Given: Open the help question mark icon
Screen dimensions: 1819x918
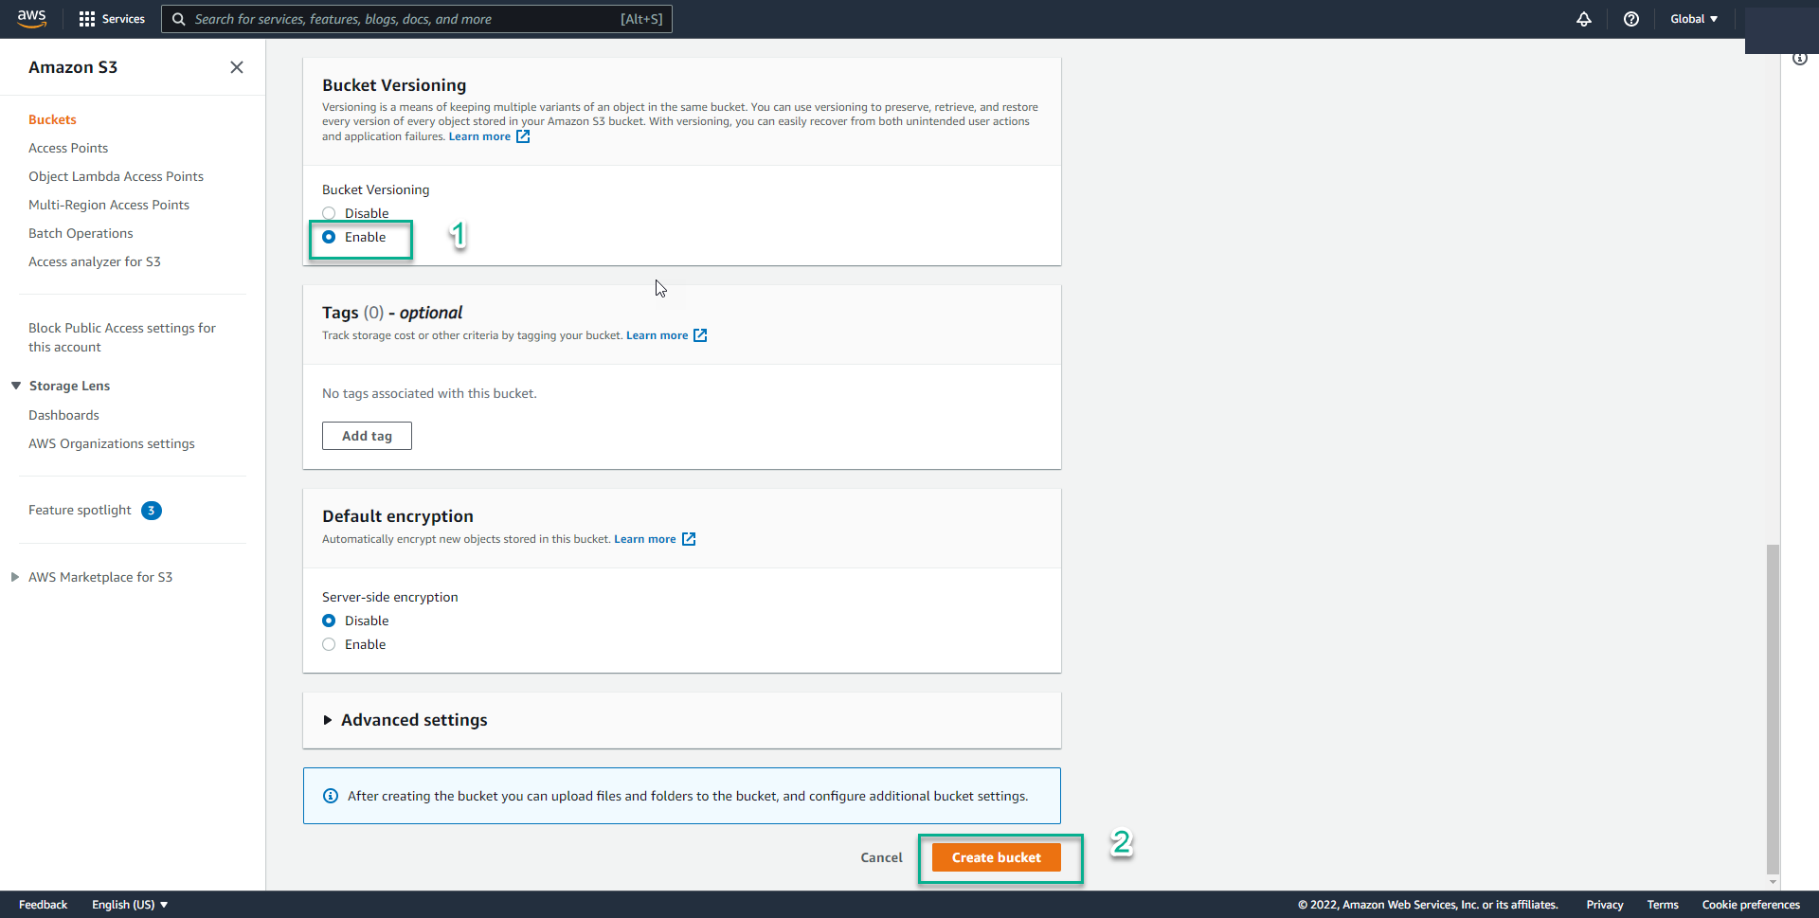Looking at the screenshot, I should 1630,19.
